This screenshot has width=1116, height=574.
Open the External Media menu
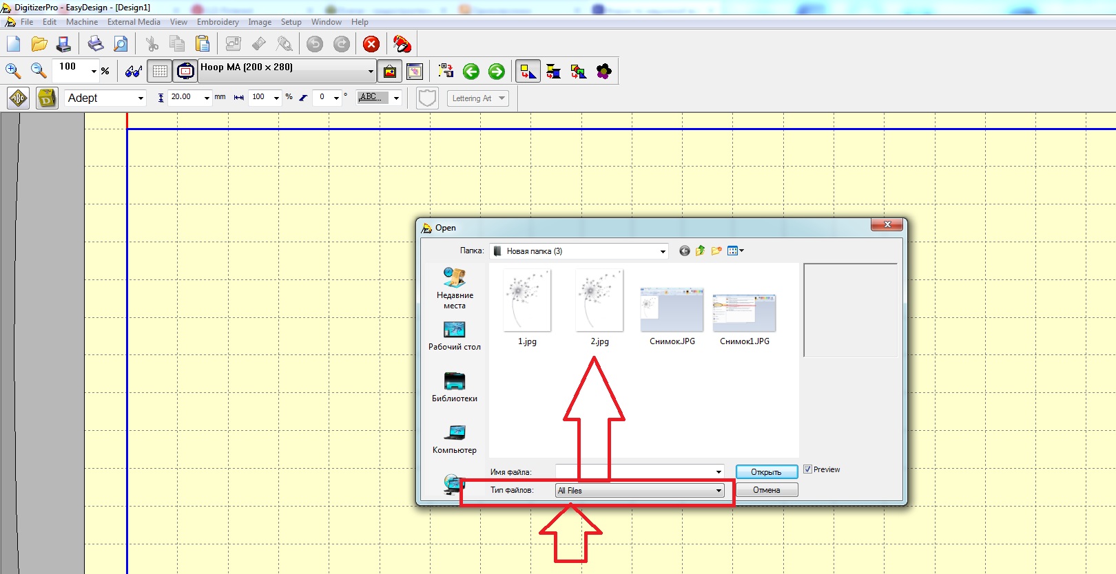[134, 22]
